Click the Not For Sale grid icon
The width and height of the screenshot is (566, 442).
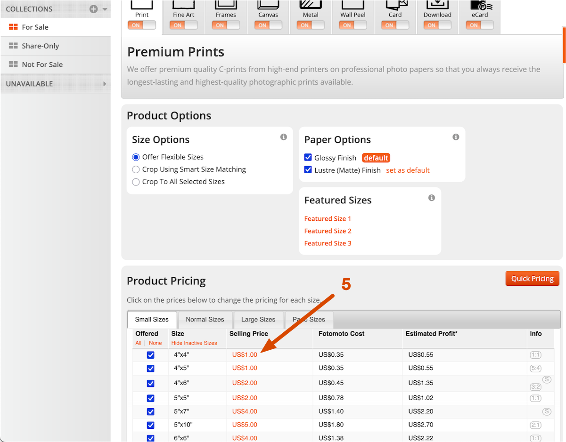pyautogui.click(x=13, y=64)
